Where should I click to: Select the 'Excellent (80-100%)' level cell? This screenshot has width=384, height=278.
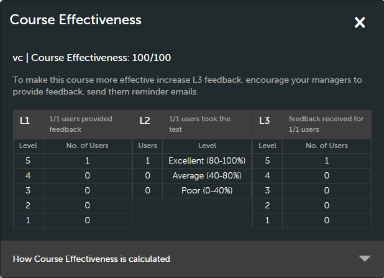pos(207,160)
